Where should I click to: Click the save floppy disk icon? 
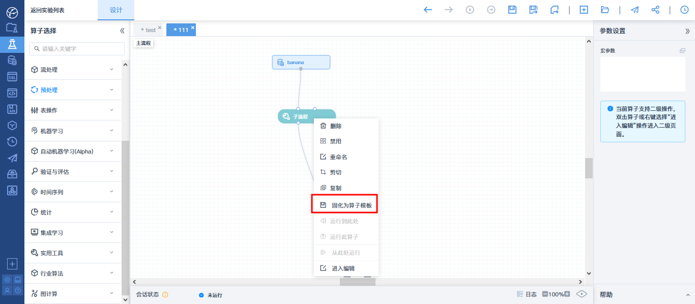[512, 10]
